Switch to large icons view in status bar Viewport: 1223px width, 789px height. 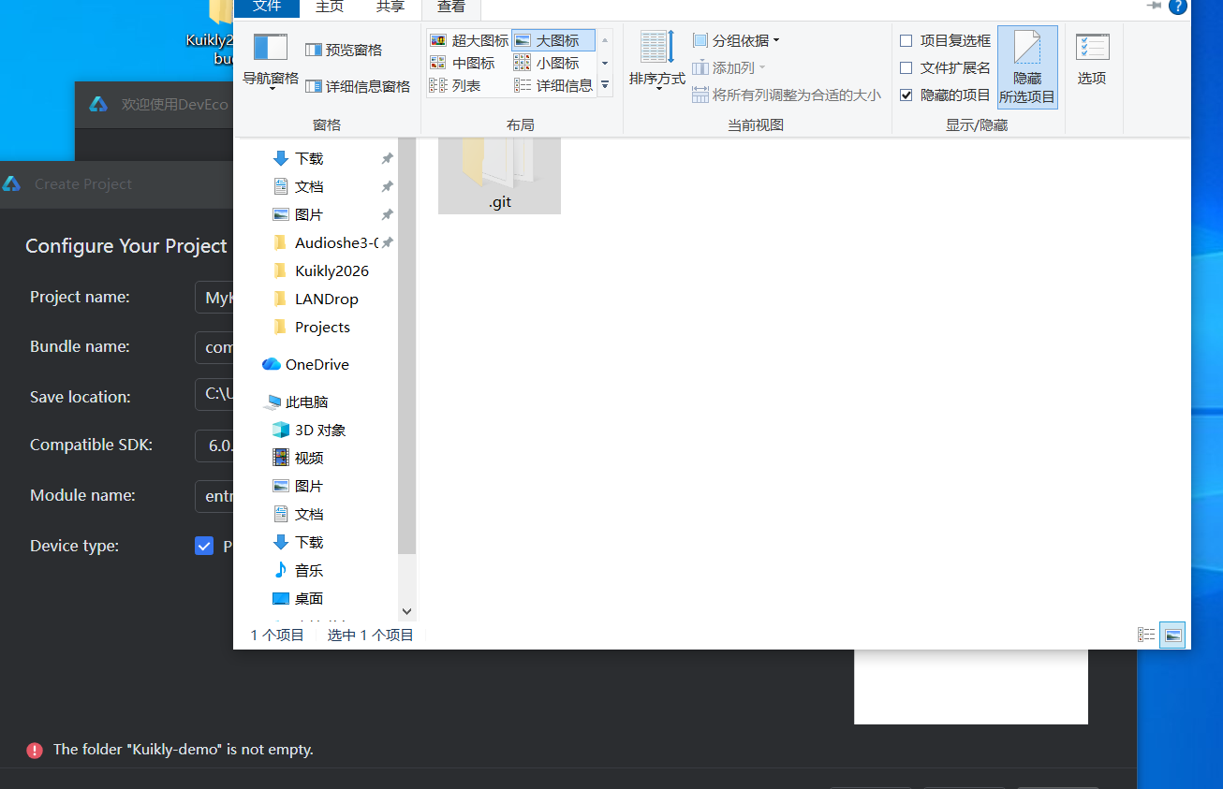[1172, 635]
